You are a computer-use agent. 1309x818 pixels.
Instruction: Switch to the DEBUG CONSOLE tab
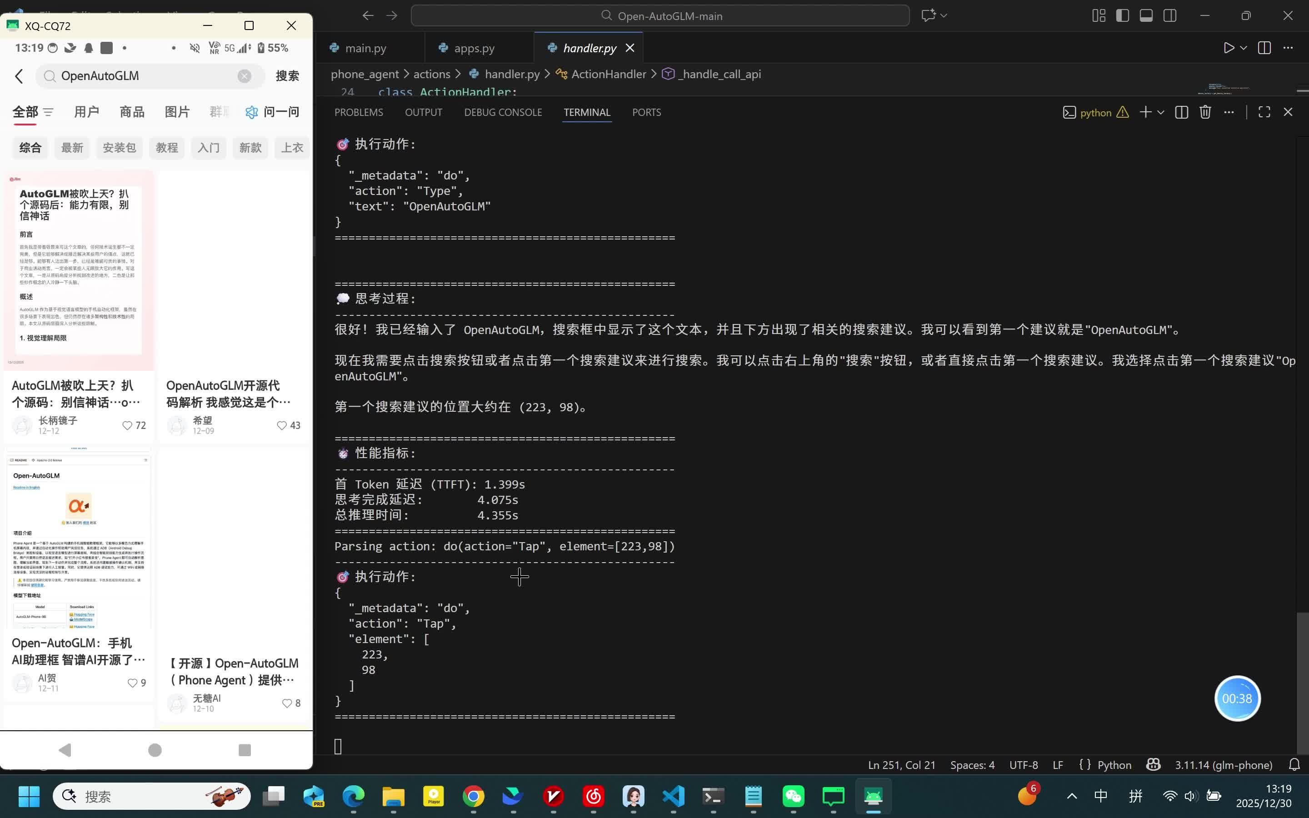coord(503,112)
